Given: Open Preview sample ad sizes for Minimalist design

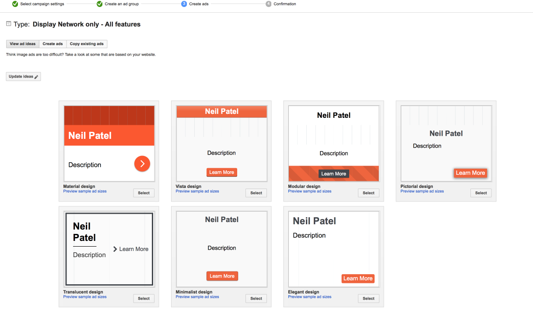Looking at the screenshot, I should tap(197, 297).
